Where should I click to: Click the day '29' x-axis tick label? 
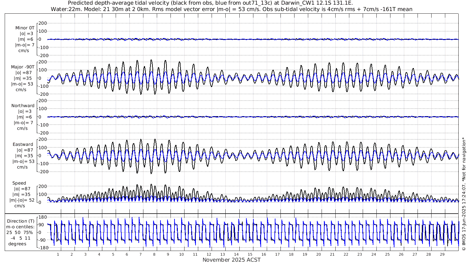pyautogui.click(x=442, y=254)
